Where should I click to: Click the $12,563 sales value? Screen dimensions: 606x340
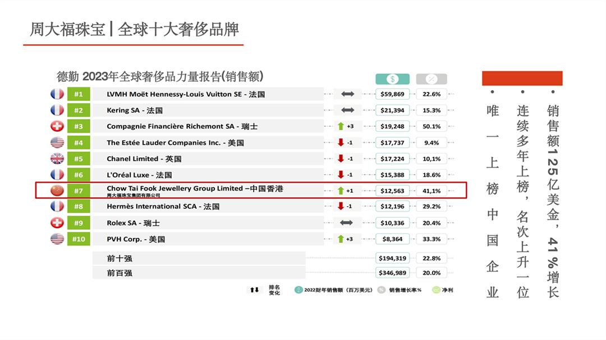click(x=392, y=190)
